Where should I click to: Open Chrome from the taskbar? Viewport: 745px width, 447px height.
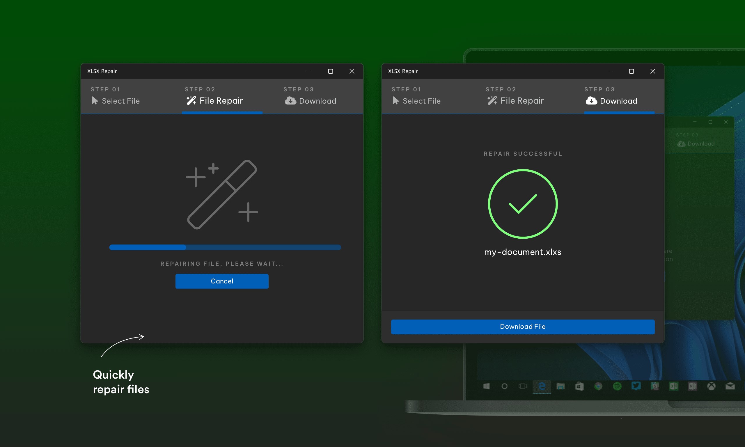pos(598,386)
